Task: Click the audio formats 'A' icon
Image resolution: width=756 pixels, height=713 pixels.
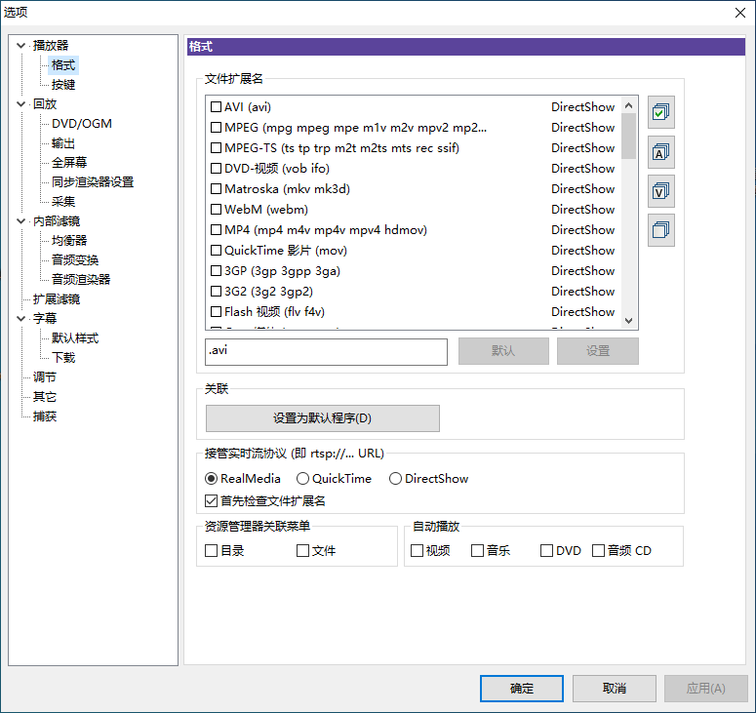Action: (661, 152)
